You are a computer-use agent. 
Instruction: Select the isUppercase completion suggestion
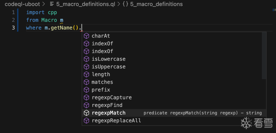[109, 67]
